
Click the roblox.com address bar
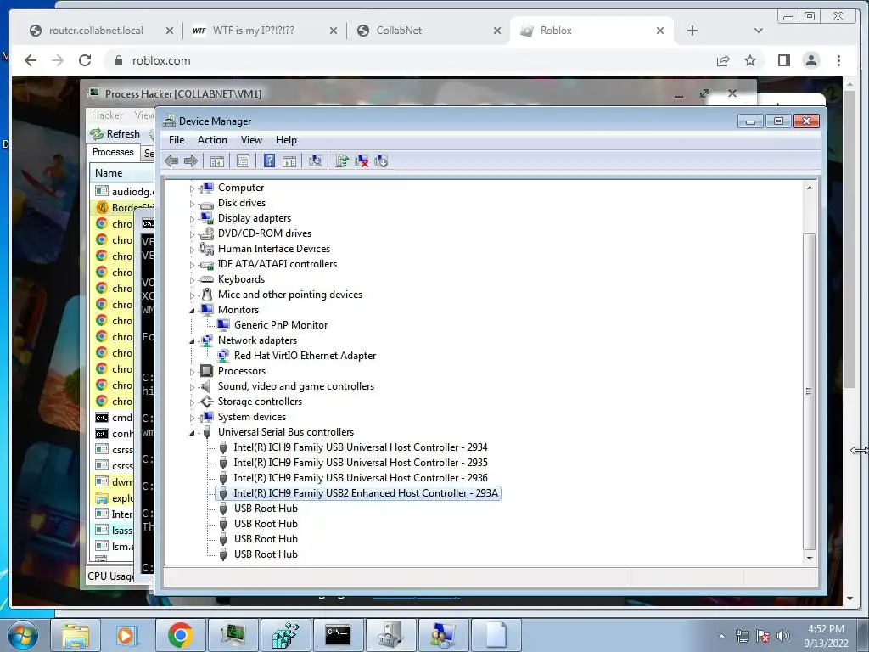pyautogui.click(x=410, y=60)
